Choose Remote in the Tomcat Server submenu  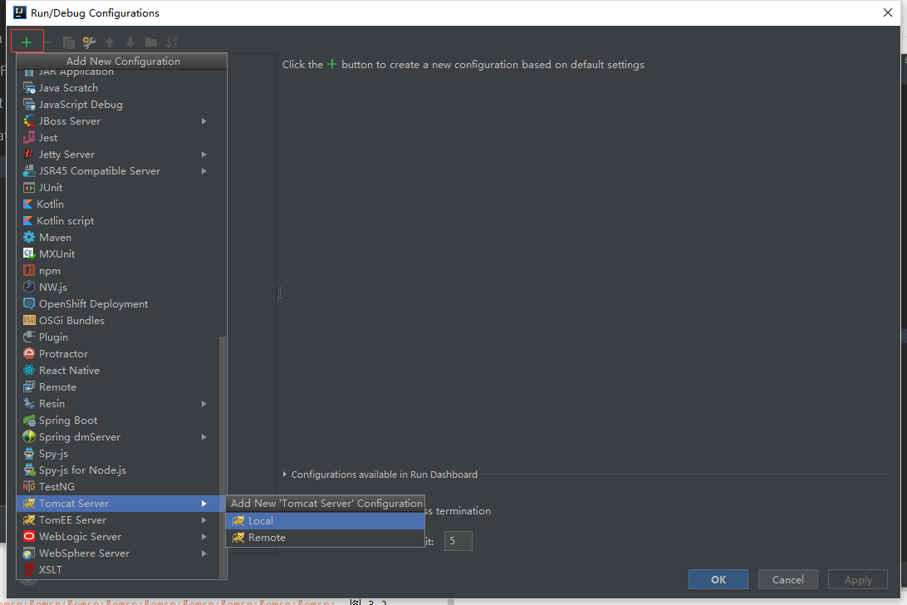point(325,538)
